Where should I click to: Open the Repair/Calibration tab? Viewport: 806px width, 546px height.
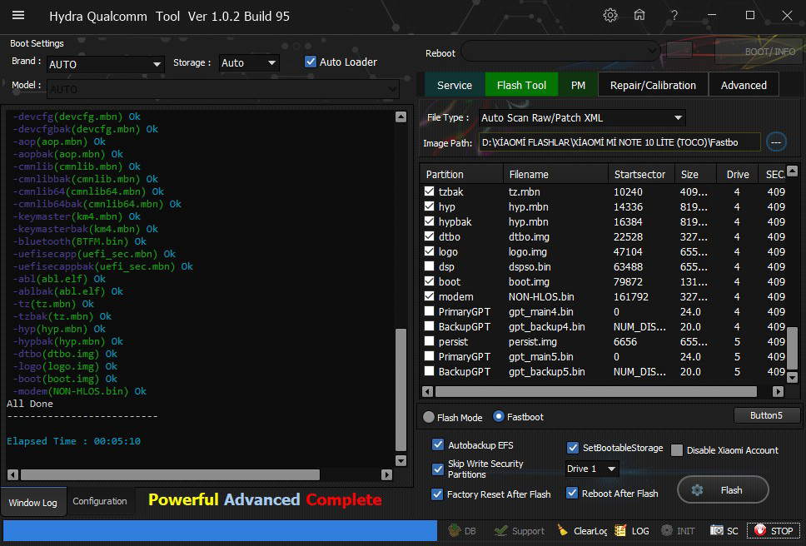[x=653, y=85]
